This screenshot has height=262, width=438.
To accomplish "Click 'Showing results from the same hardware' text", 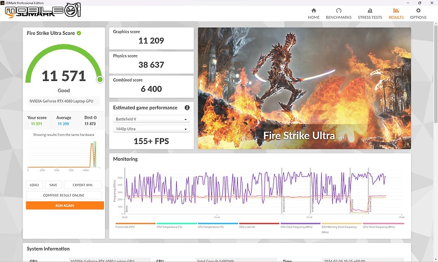I will [x=63, y=135].
